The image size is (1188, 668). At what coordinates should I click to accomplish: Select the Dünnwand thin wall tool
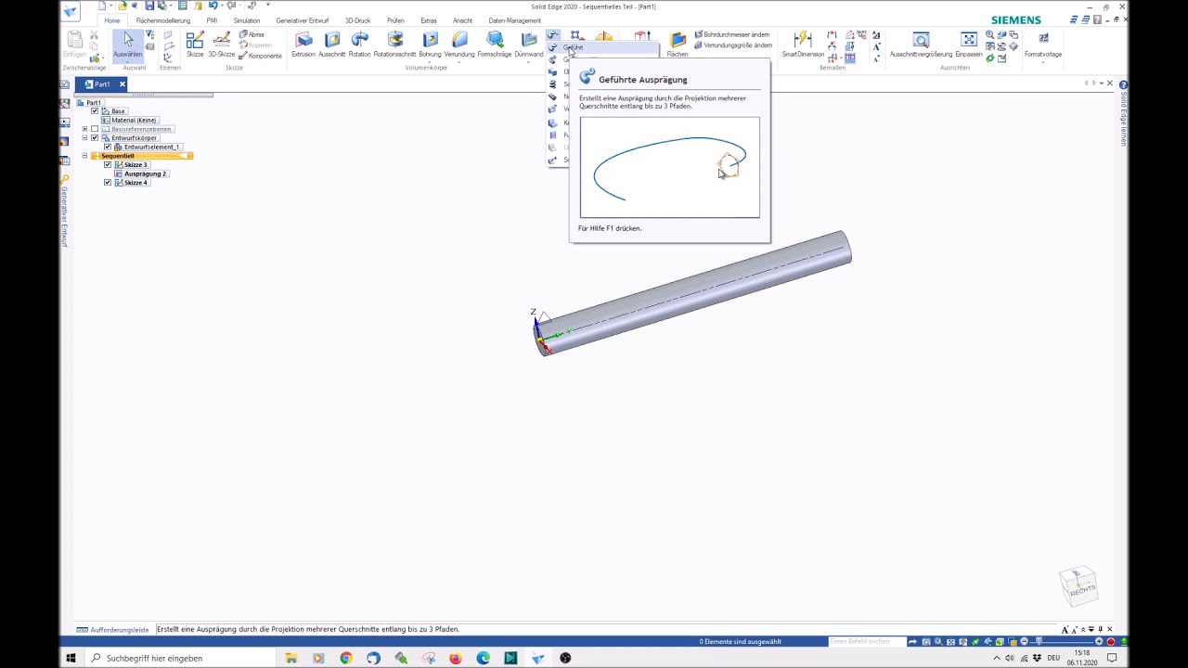coord(529,45)
